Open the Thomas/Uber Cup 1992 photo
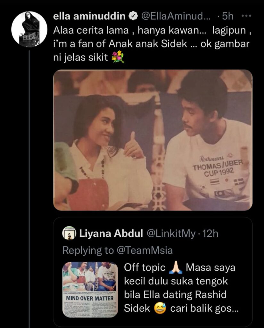The height and width of the screenshot is (328, 264). click(153, 140)
